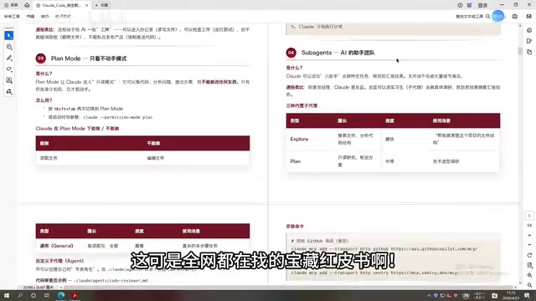Image resolution: width=536 pixels, height=301 pixels.
Task: Edit the current page number box
Action: (x=529, y=216)
